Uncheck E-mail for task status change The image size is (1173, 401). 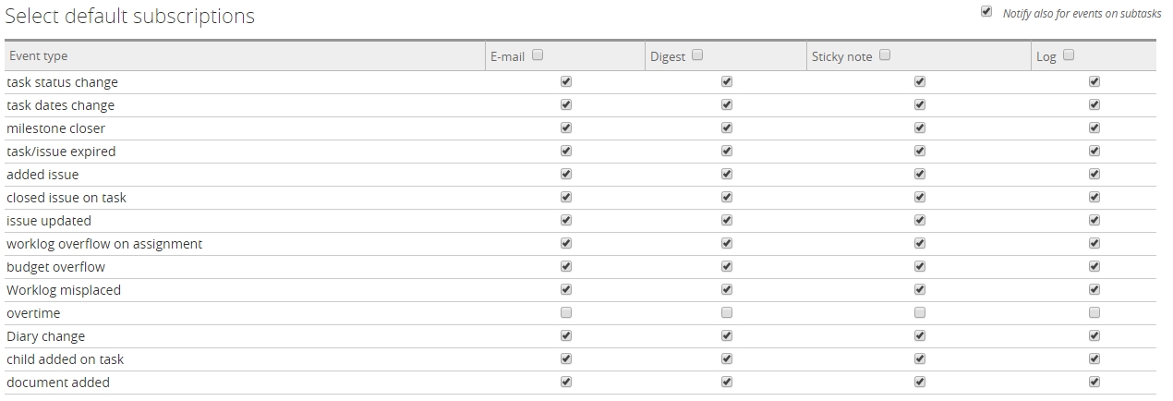[x=566, y=81]
